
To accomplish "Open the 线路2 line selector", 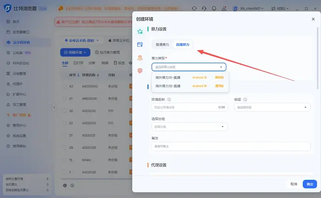I will pos(280,8).
